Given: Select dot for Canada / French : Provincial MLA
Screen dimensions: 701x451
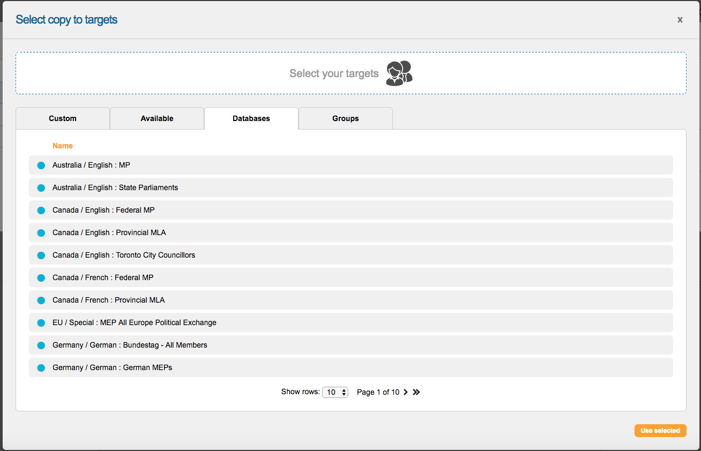Looking at the screenshot, I should [x=41, y=300].
